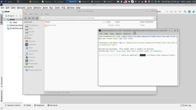Open the jhonrich home place
The height and width of the screenshot is (110, 196).
click(30, 41)
